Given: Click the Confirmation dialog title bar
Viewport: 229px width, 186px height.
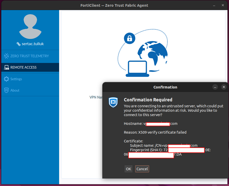Looking at the screenshot, I should pos(165,87).
